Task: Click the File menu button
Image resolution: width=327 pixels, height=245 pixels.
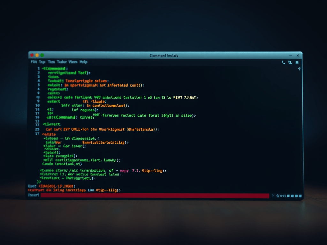Action: point(33,62)
